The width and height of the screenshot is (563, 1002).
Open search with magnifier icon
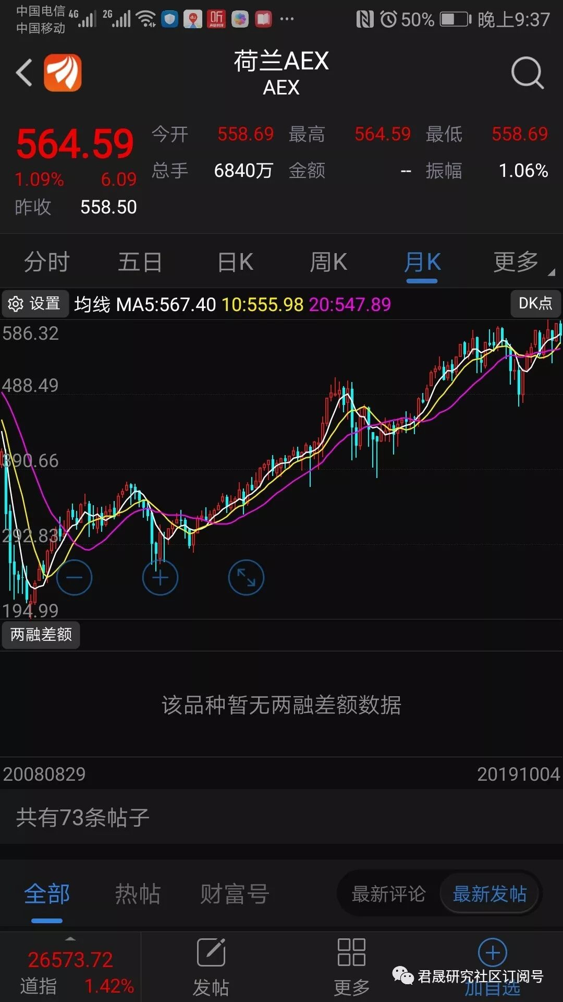tap(528, 73)
